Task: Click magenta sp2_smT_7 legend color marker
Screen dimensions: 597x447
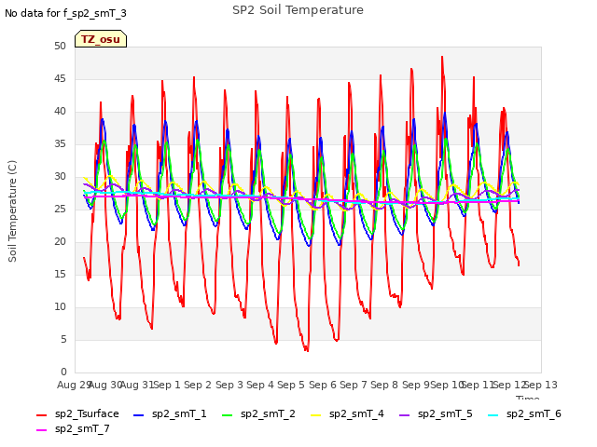Action: pyautogui.click(x=41, y=430)
